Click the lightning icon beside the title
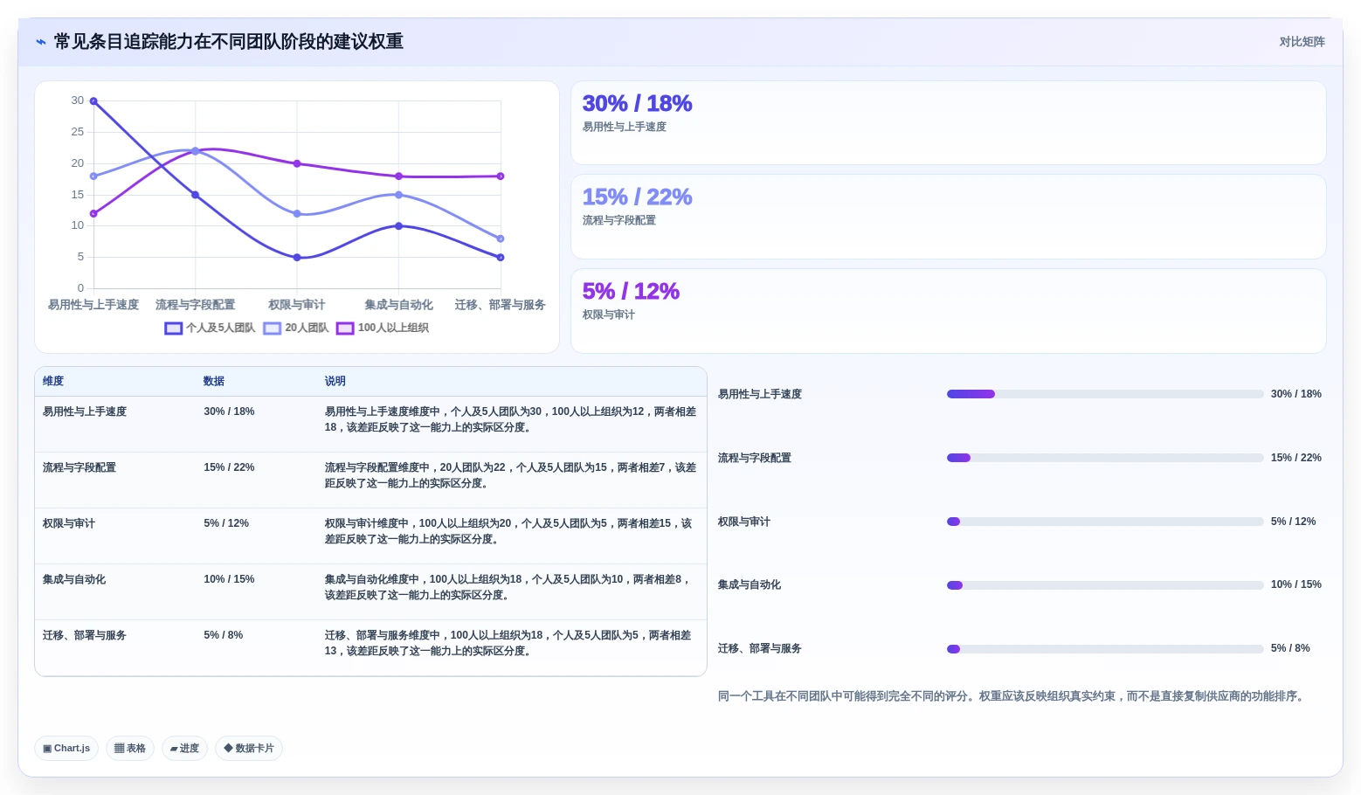This screenshot has height=795, width=1361. coord(41,42)
